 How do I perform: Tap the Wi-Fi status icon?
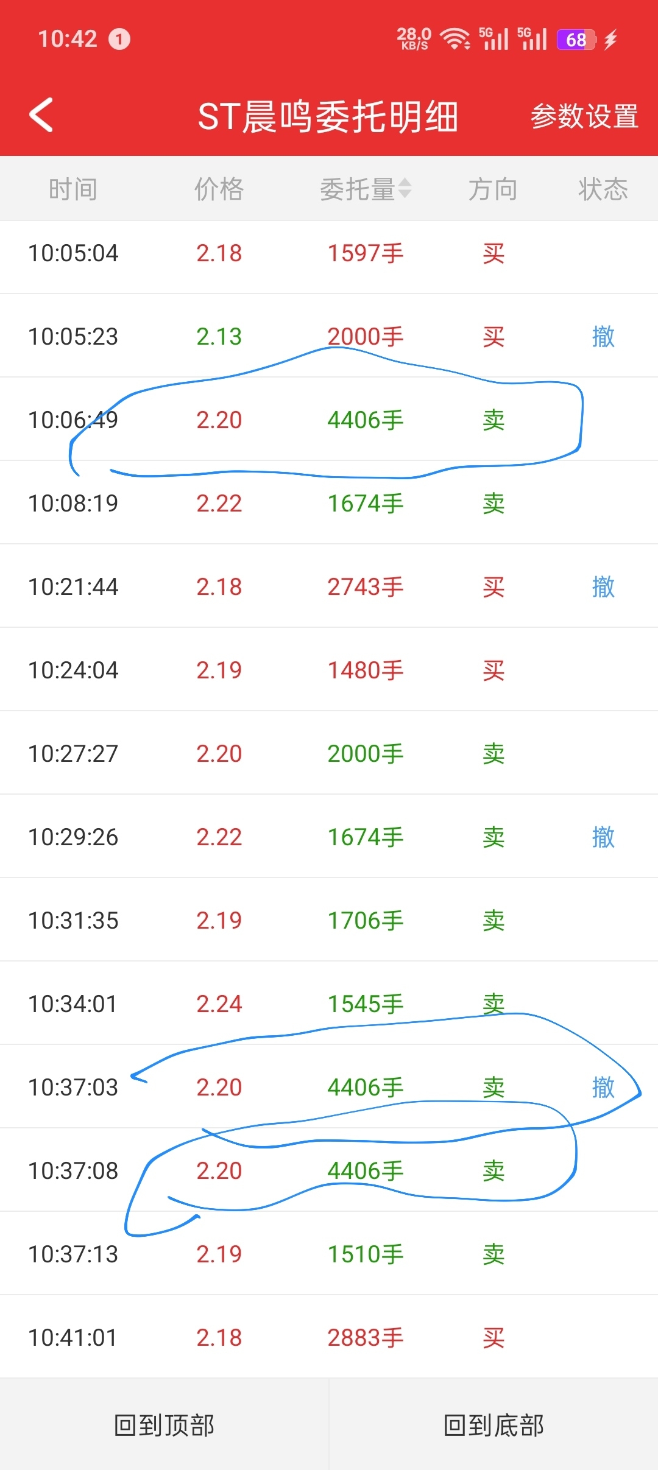(455, 40)
